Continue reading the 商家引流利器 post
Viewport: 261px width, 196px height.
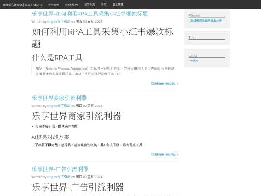pos(164,154)
